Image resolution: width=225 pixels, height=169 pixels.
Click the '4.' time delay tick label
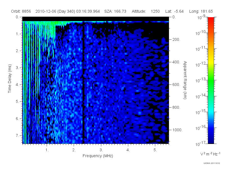(17, 85)
